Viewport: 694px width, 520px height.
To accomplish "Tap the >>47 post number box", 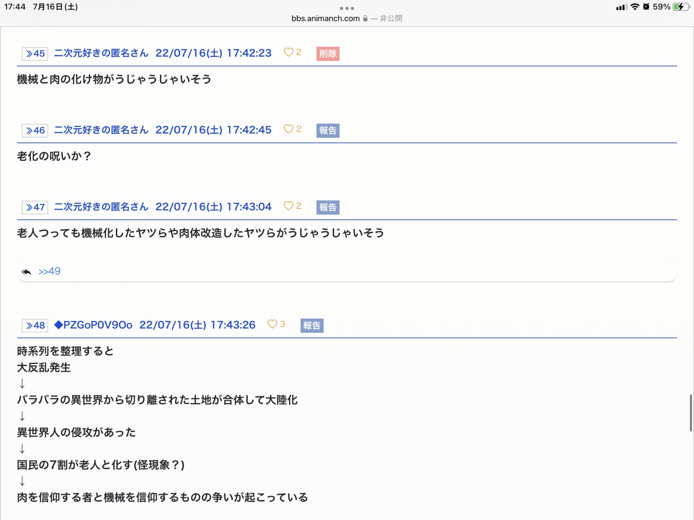I will pyautogui.click(x=35, y=208).
